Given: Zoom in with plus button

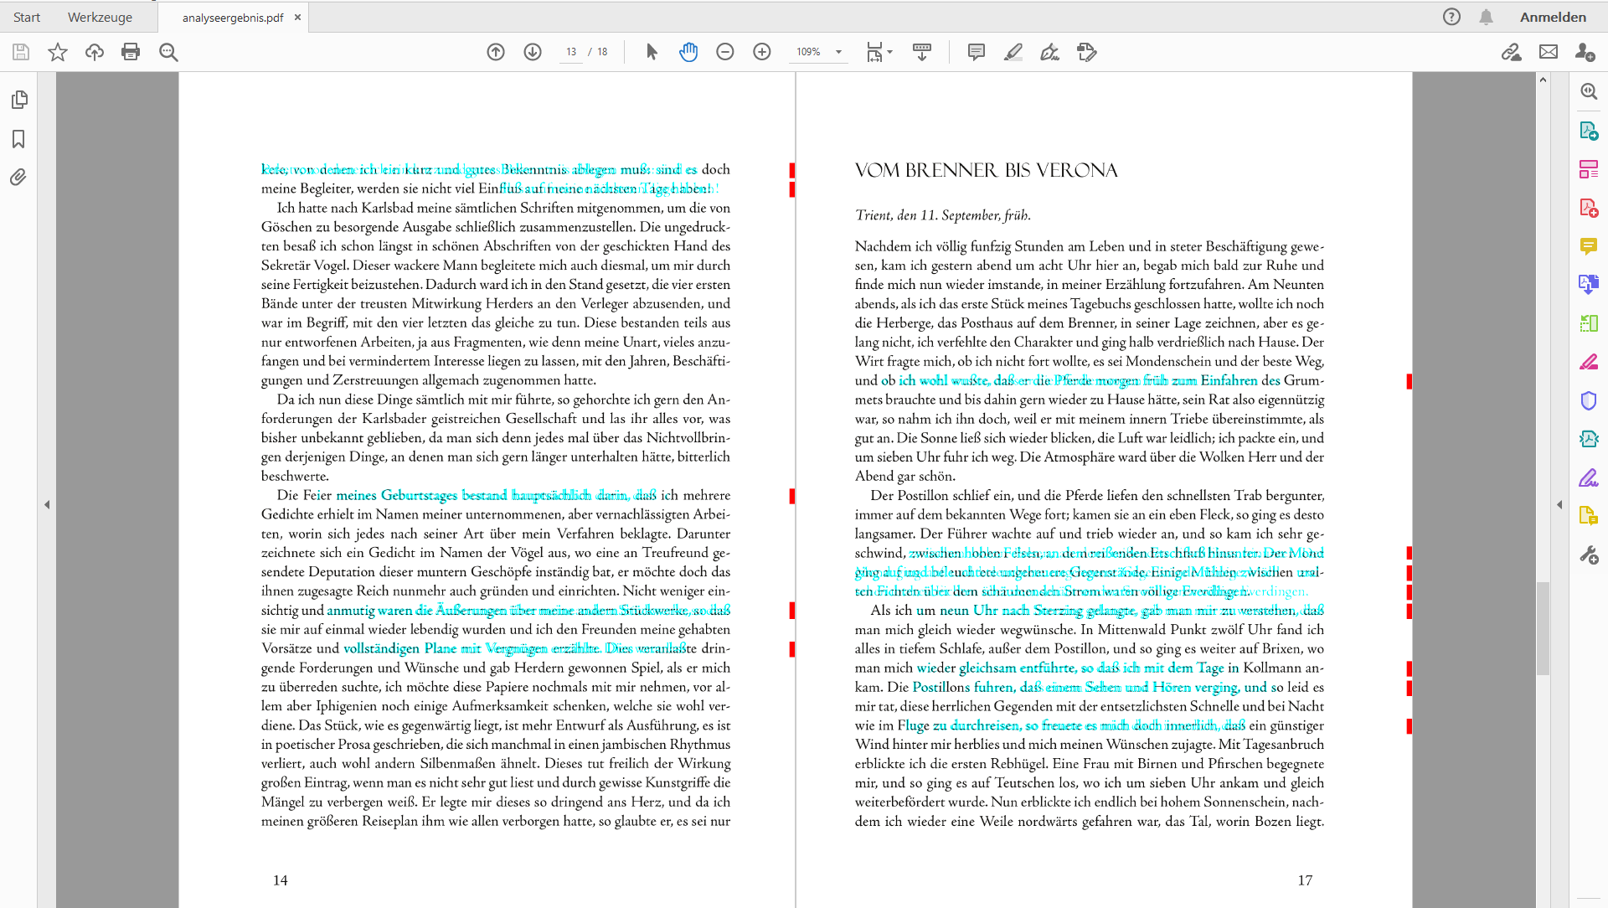Looking at the screenshot, I should coord(762,52).
